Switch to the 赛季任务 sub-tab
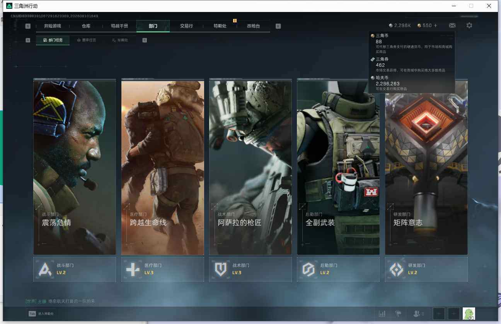 87,40
